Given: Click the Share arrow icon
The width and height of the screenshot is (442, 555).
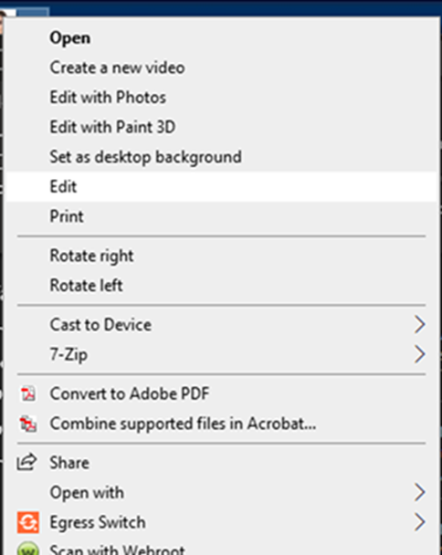Looking at the screenshot, I should (26, 462).
